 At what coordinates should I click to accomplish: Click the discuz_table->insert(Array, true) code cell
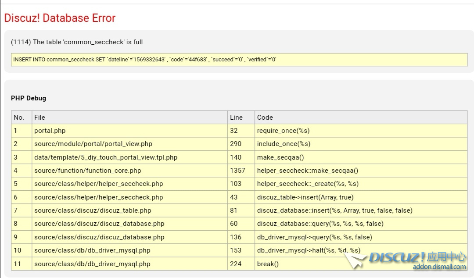coord(305,197)
